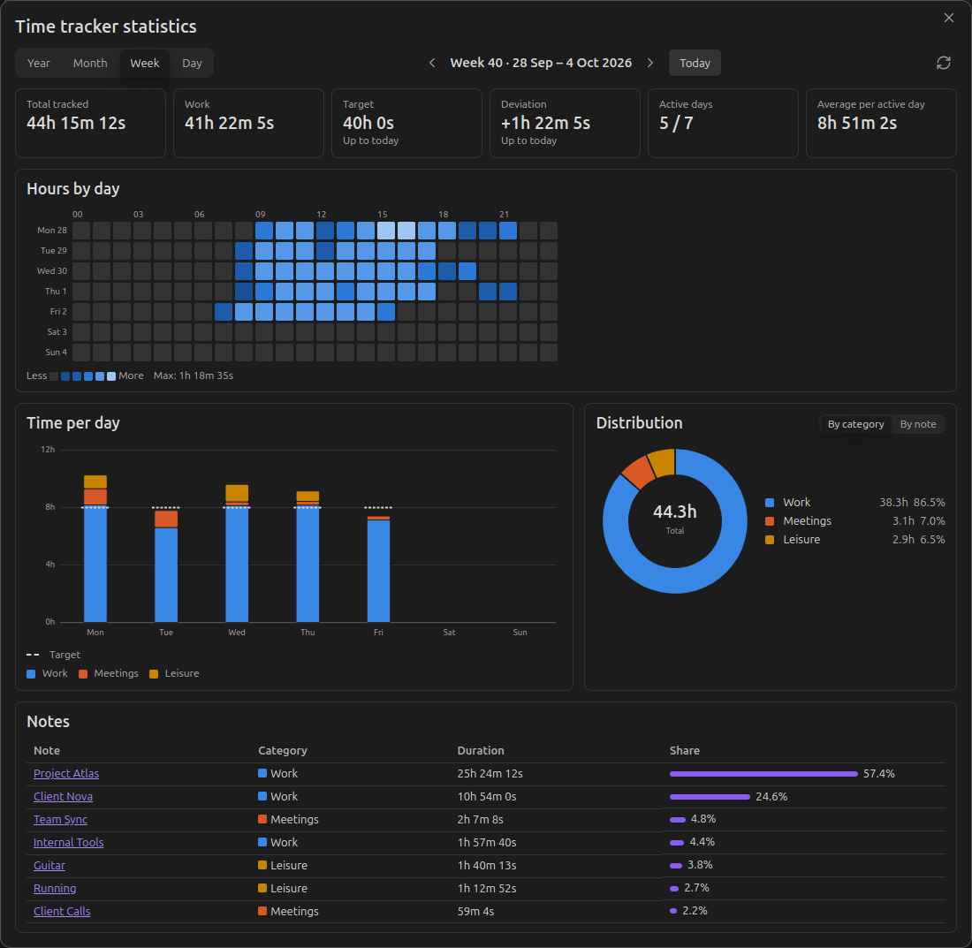
Task: Go to previous week arrow
Action: point(432,64)
